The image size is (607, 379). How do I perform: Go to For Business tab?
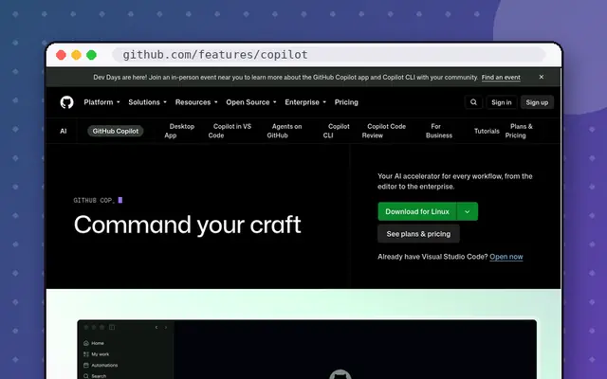pos(439,131)
